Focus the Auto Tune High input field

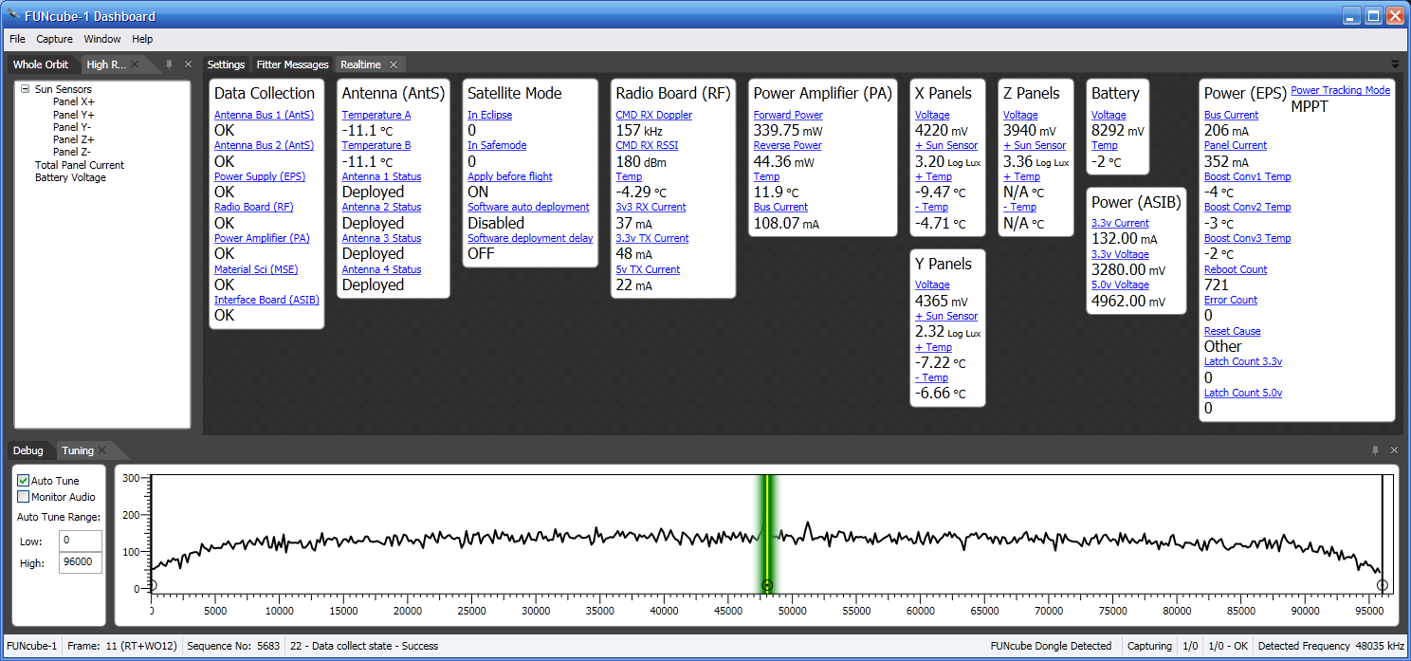coord(79,563)
